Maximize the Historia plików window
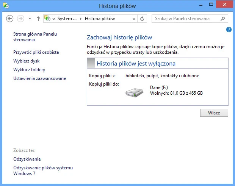Viewport: 235px width, 186px height. [x=211, y=5]
